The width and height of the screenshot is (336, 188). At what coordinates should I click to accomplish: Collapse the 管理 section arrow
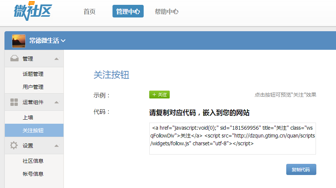click(x=56, y=59)
